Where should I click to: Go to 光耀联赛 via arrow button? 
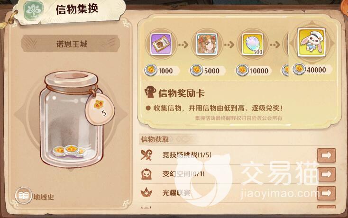(326, 193)
